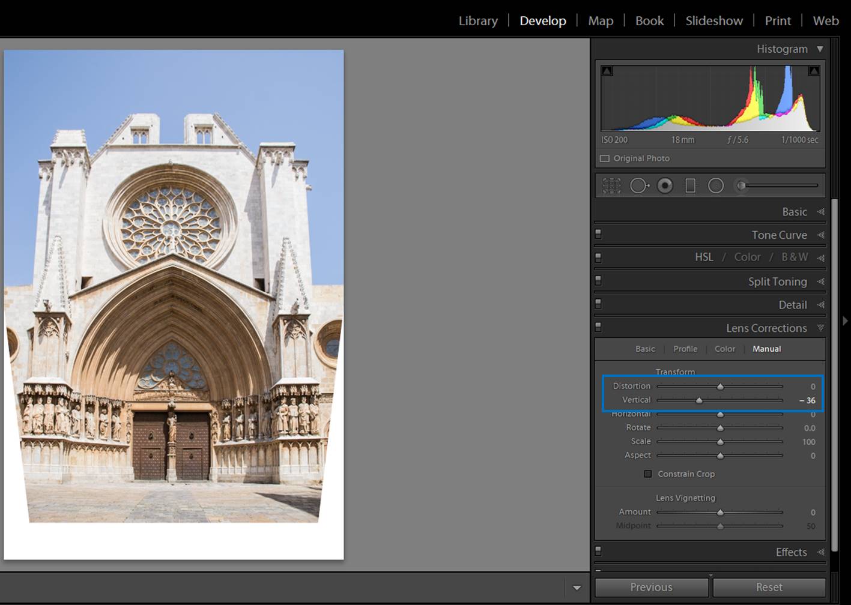Collapse the Lens Corrections panel
851x605 pixels.
820,328
